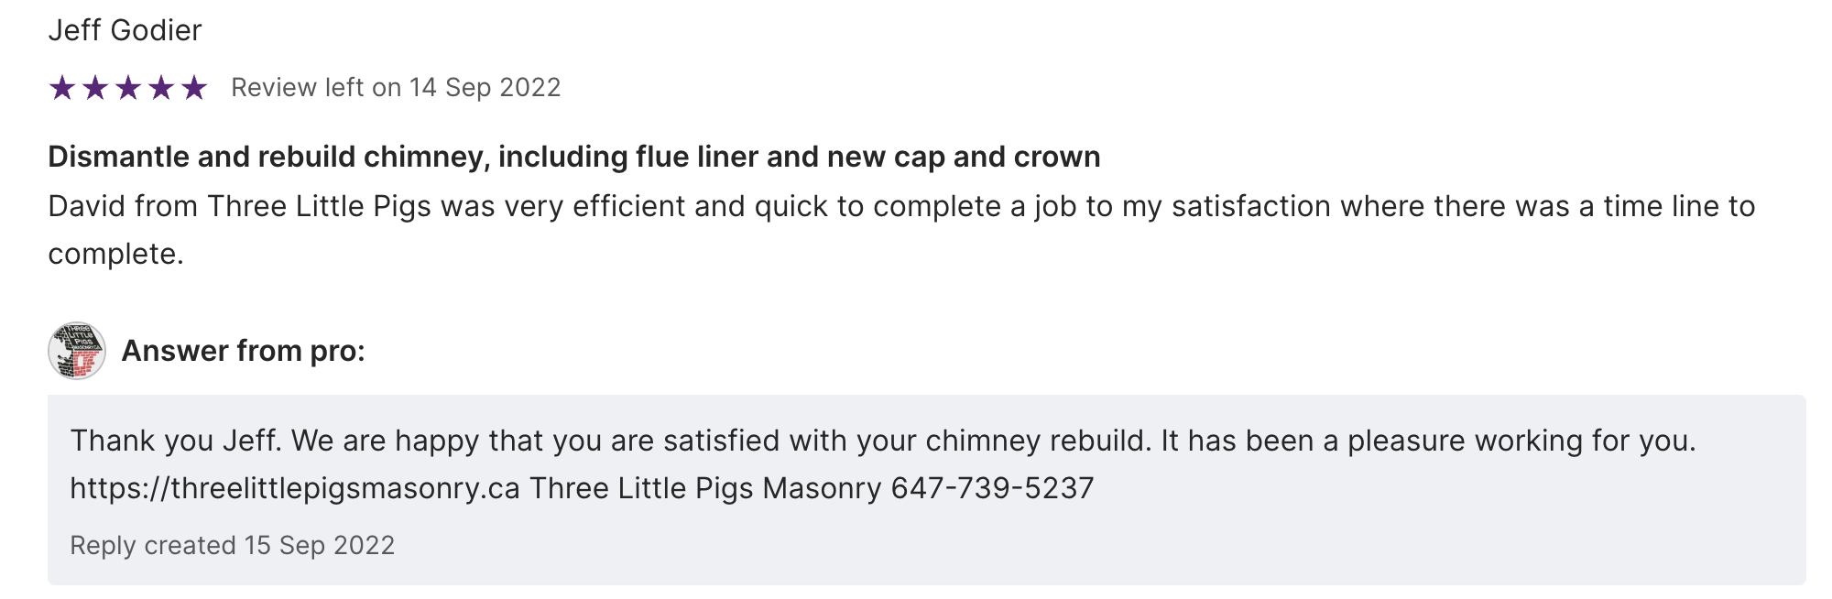
Task: Click the "Reply created 15 Sep 2022" timestamp
Action: coord(232,545)
